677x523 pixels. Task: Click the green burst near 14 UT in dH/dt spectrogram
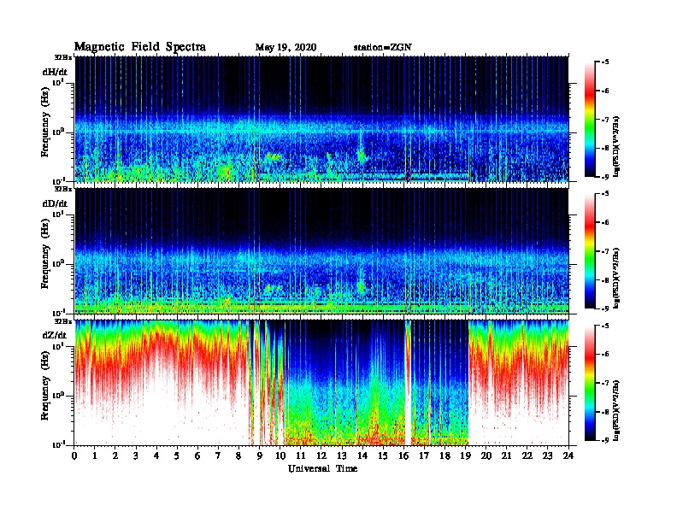(361, 156)
